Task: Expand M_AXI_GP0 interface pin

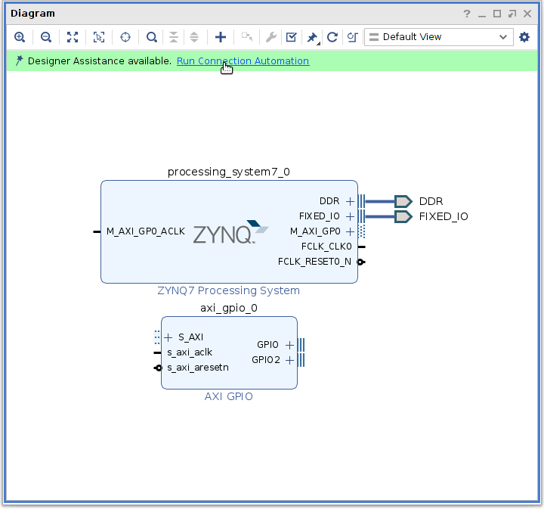Action: click(x=350, y=231)
